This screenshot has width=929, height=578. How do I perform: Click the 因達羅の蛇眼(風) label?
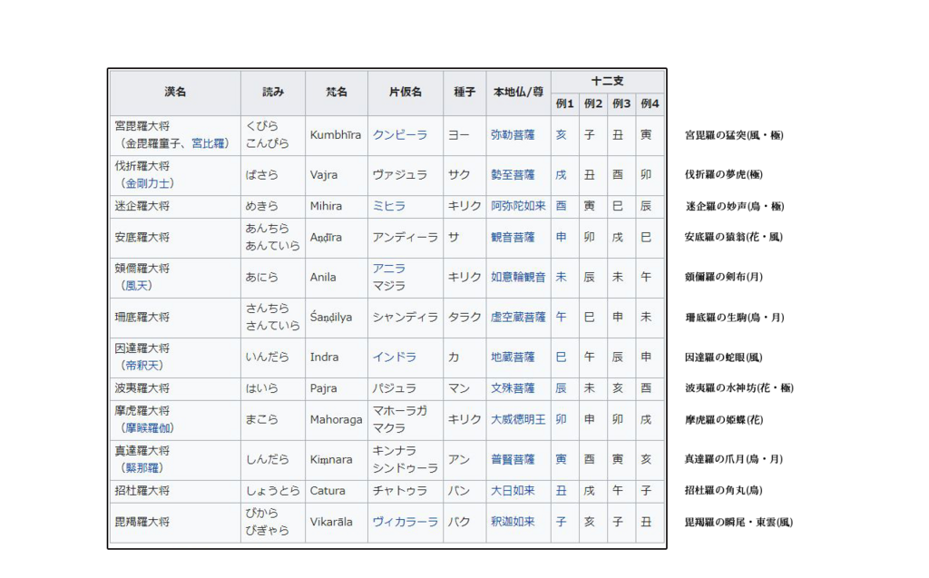(x=723, y=358)
